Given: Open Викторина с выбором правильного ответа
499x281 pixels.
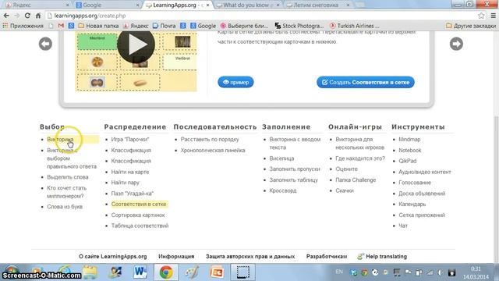Looking at the screenshot, I should tap(72, 158).
